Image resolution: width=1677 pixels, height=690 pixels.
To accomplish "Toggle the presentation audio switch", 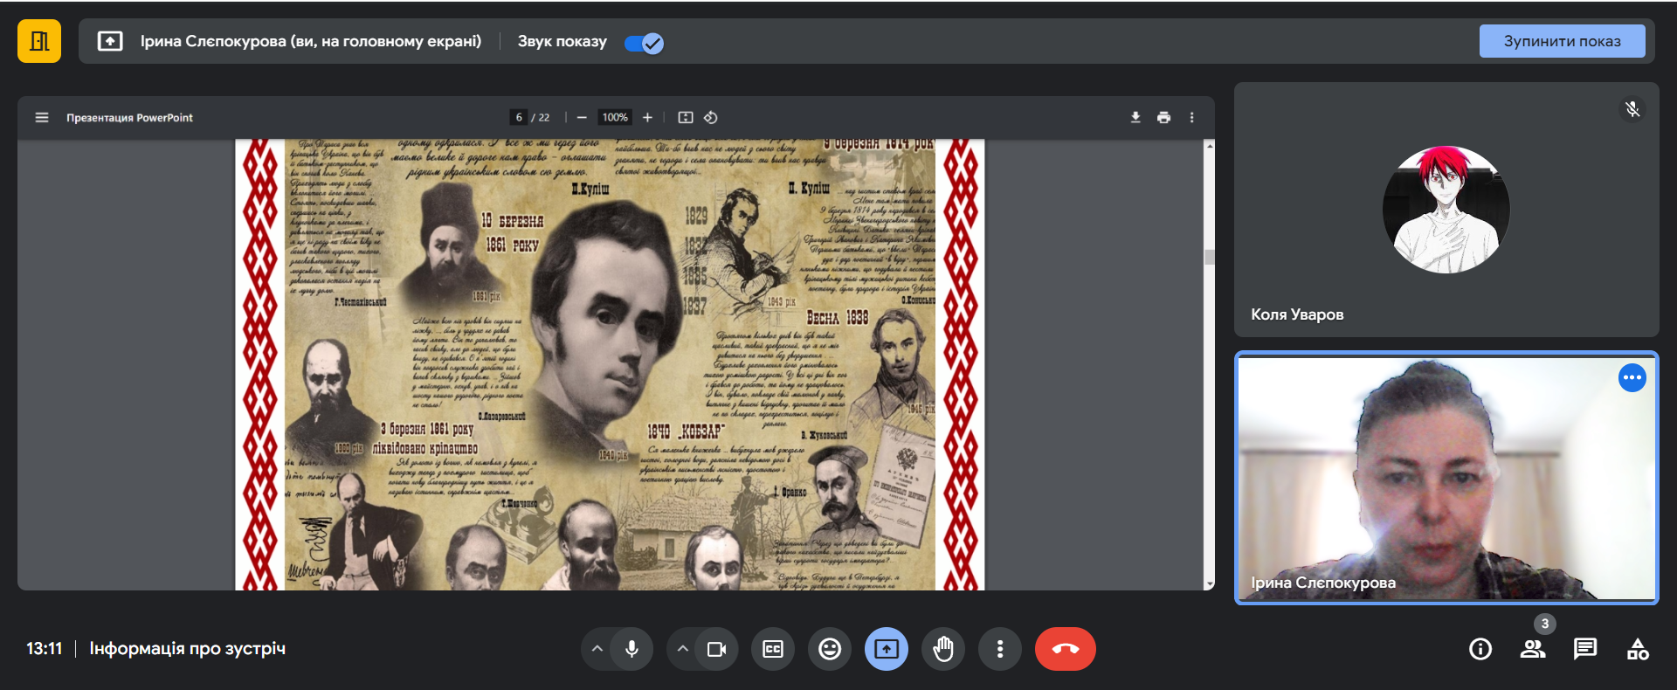I will pyautogui.click(x=645, y=43).
